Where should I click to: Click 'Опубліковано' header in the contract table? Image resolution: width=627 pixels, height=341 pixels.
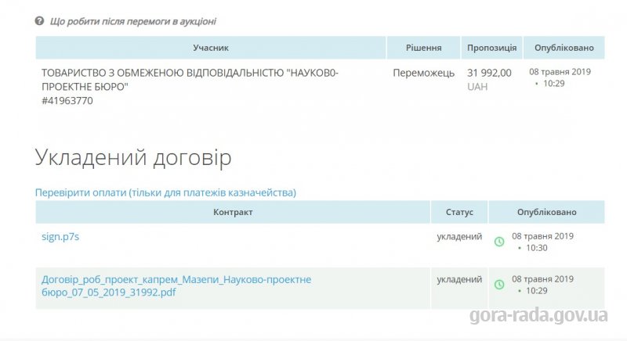546,212
